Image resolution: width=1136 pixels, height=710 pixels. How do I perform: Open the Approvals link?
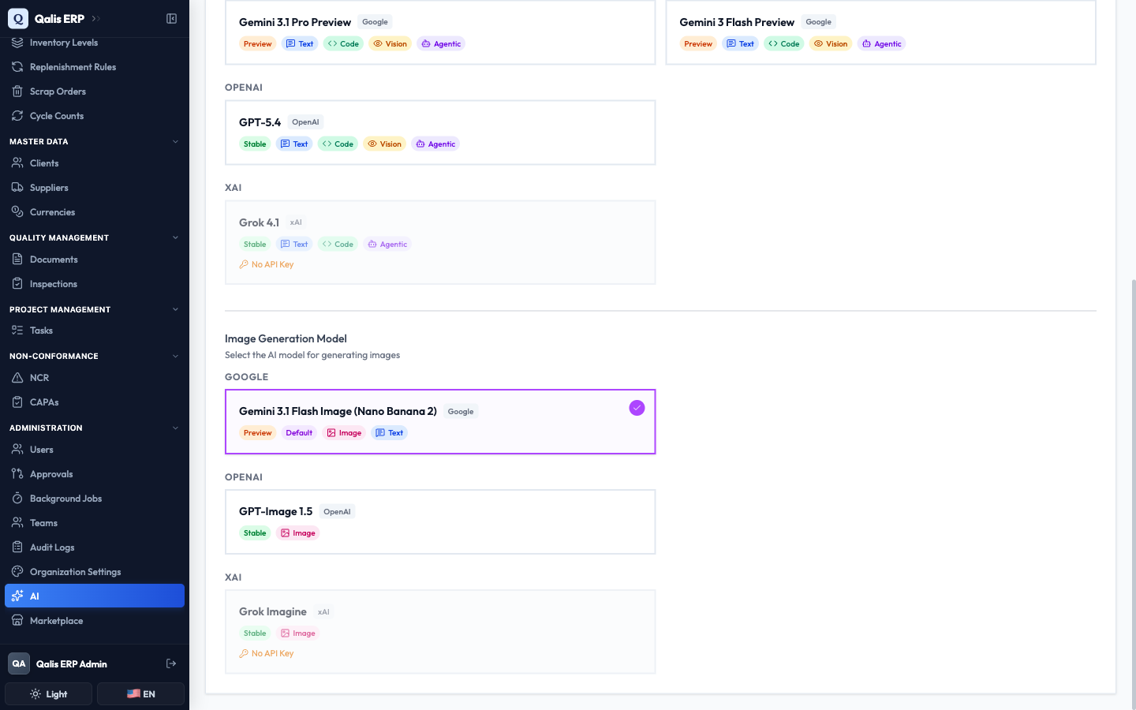[x=95, y=474]
